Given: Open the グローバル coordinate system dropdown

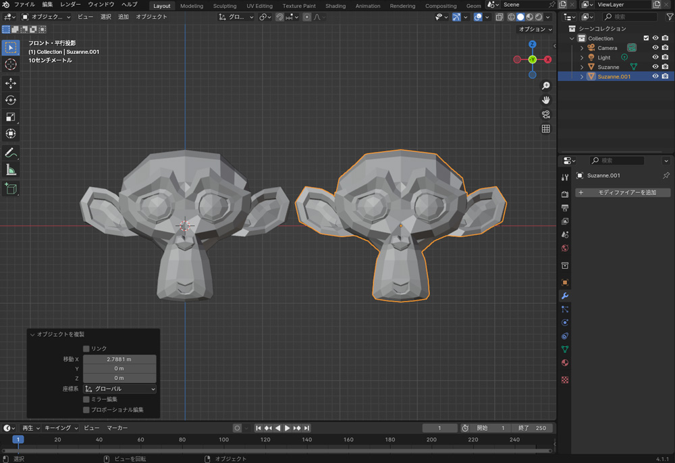Looking at the screenshot, I should click(119, 389).
